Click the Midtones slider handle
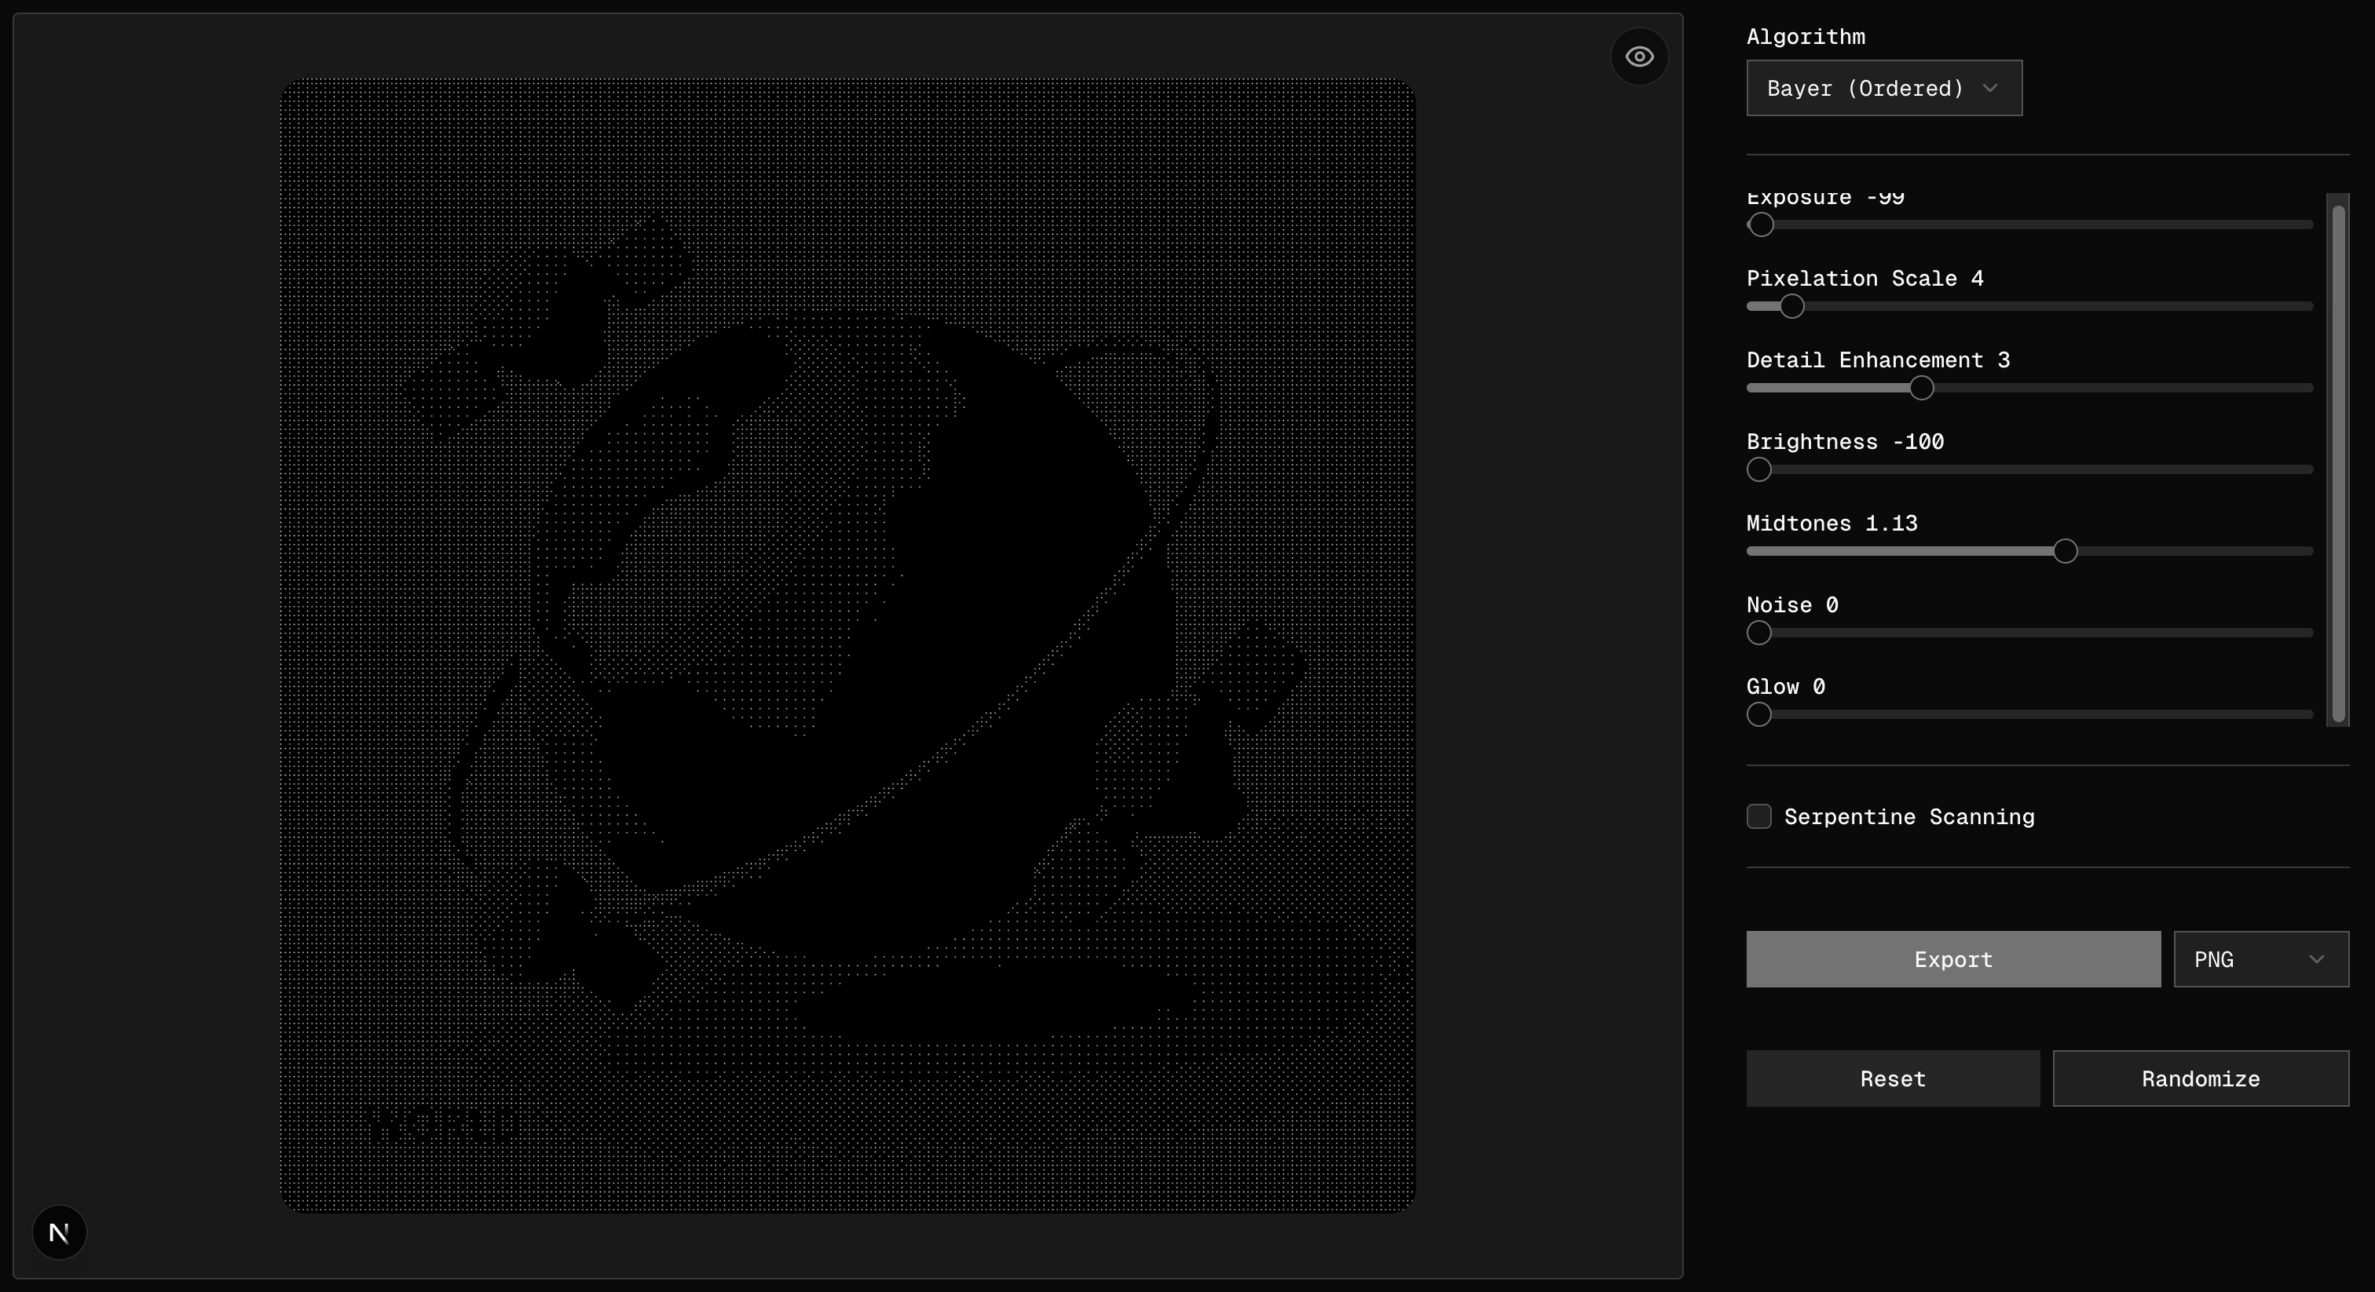Screen dimensions: 2375x1292 coord(2064,551)
